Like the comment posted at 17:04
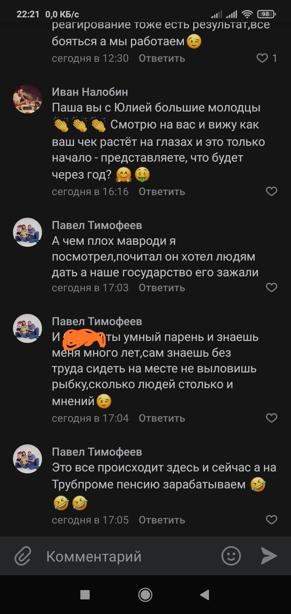 click(x=272, y=418)
